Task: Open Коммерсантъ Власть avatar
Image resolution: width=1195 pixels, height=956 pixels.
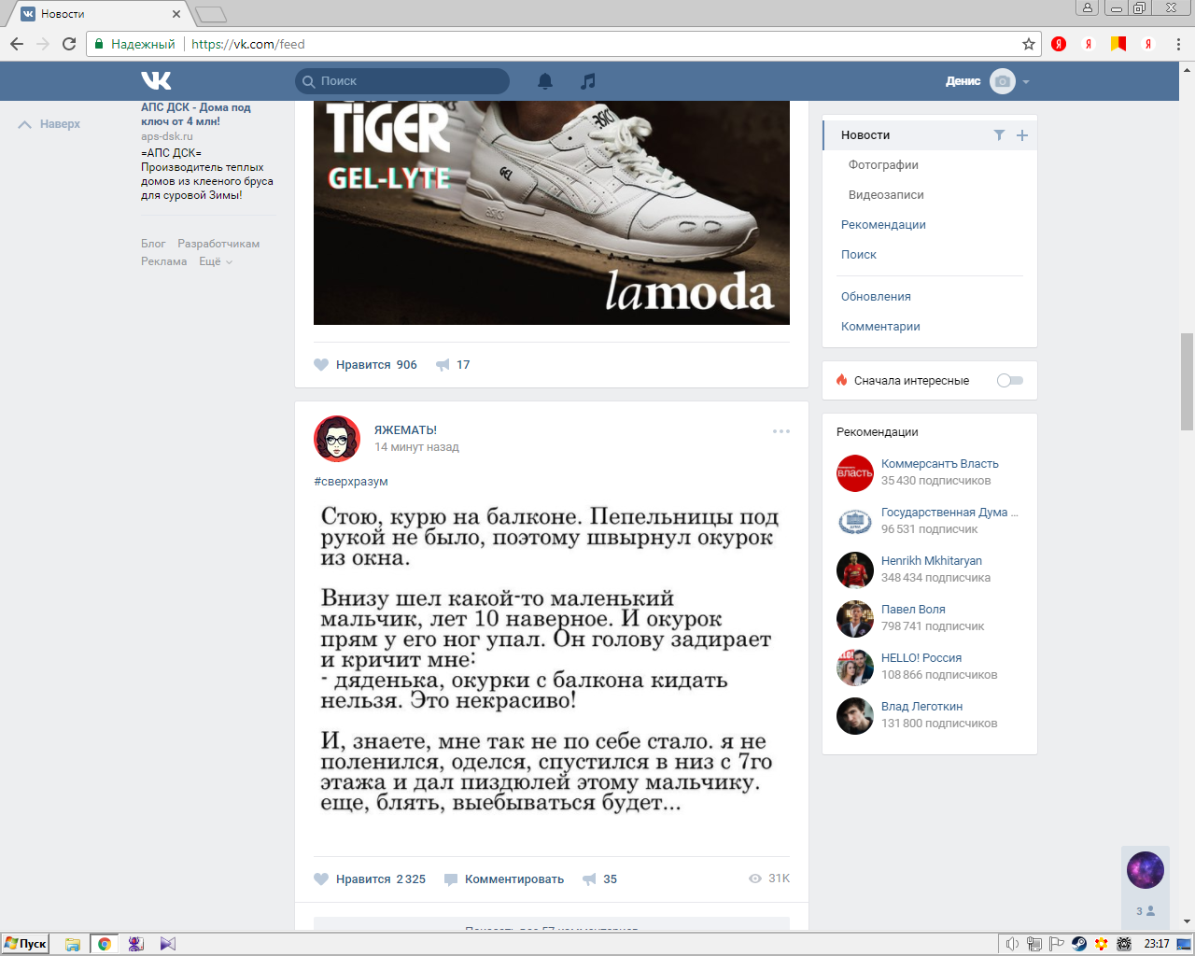Action: (x=855, y=473)
